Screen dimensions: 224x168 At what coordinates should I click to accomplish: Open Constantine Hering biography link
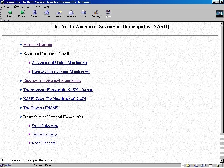[x=44, y=134]
